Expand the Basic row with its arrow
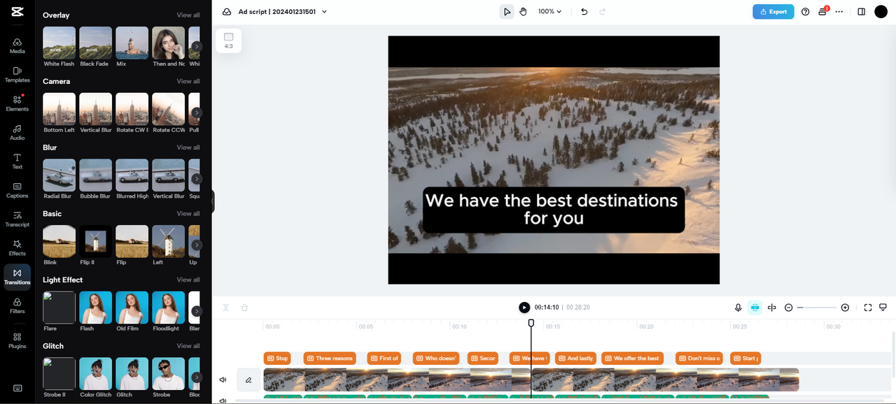Image resolution: width=896 pixels, height=404 pixels. pos(197,245)
